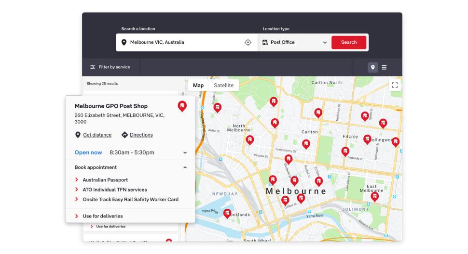Click the East Melbourne post office pin
This screenshot has height=254, width=468.
(x=374, y=196)
